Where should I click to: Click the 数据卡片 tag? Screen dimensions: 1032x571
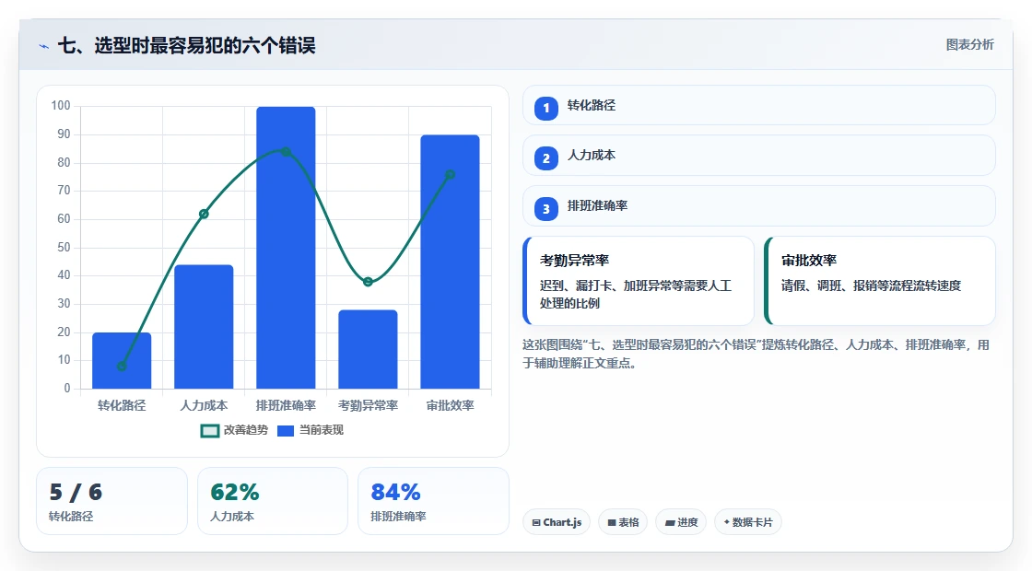pos(747,521)
